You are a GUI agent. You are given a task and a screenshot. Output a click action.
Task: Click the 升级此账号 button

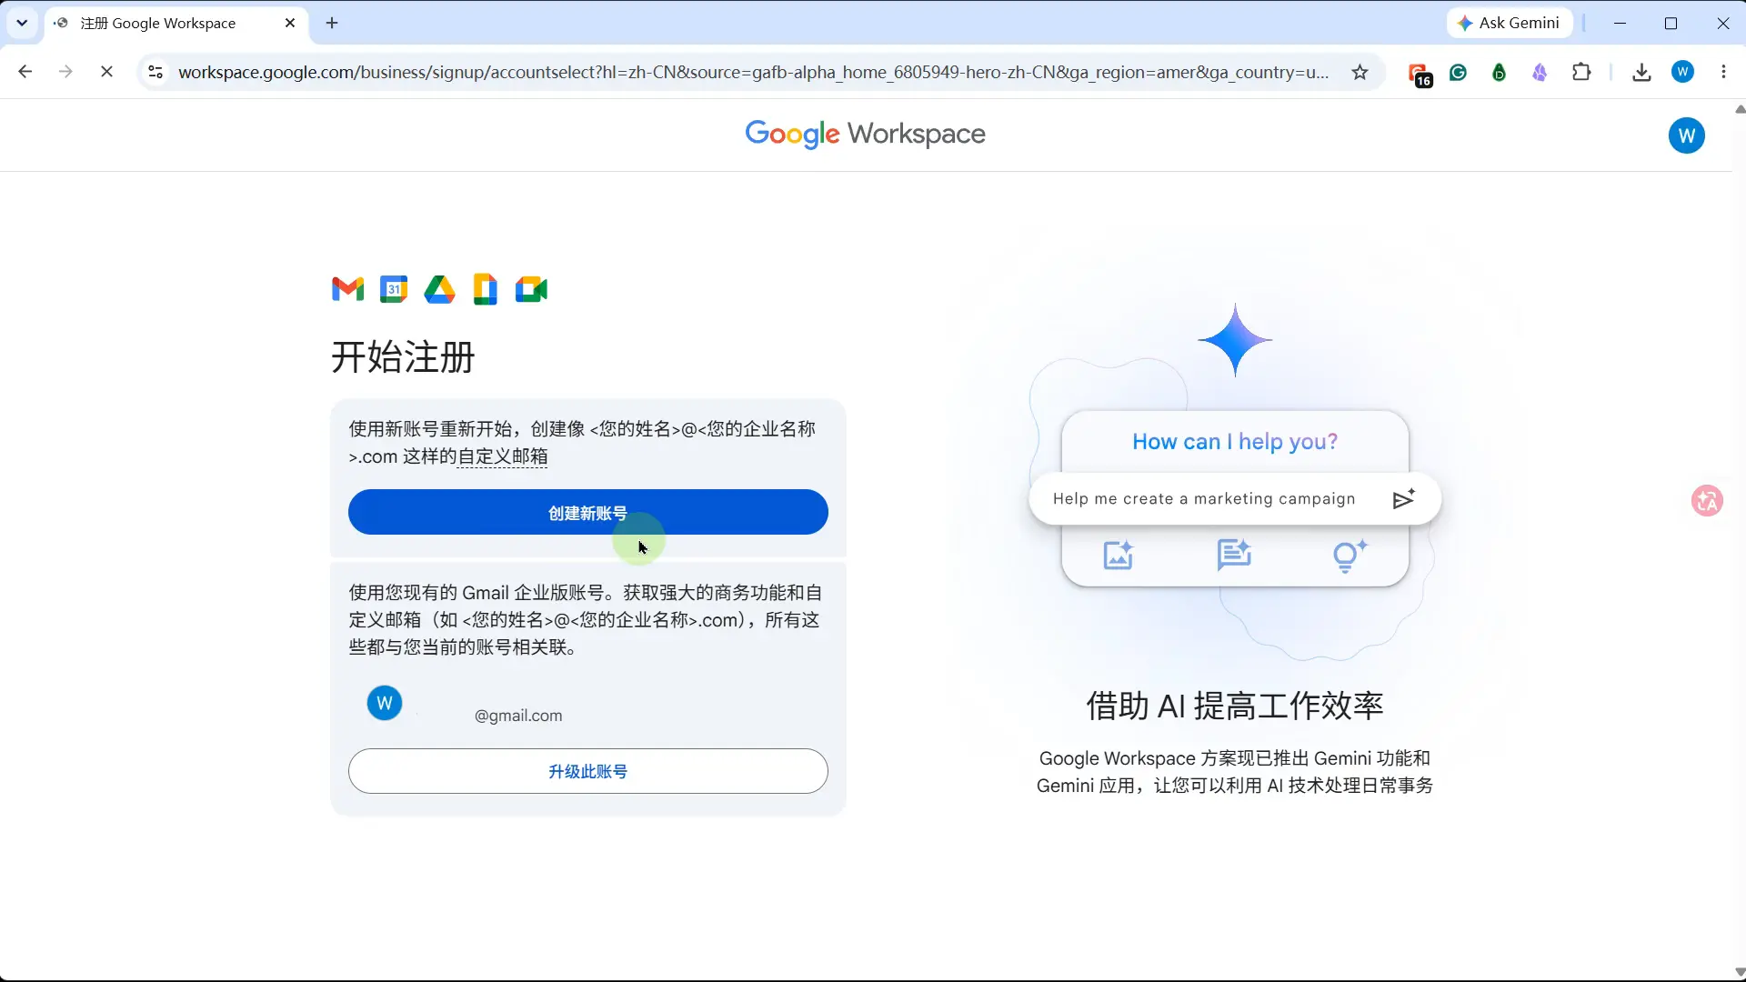pyautogui.click(x=588, y=771)
